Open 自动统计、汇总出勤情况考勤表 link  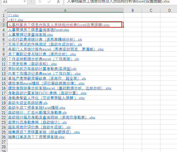click(x=37, y=113)
